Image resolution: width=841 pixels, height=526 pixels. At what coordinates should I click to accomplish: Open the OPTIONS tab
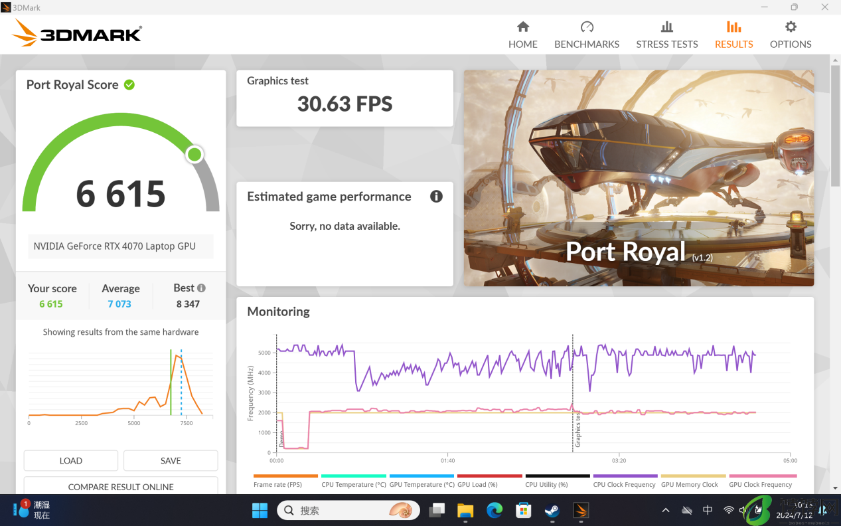pyautogui.click(x=791, y=35)
